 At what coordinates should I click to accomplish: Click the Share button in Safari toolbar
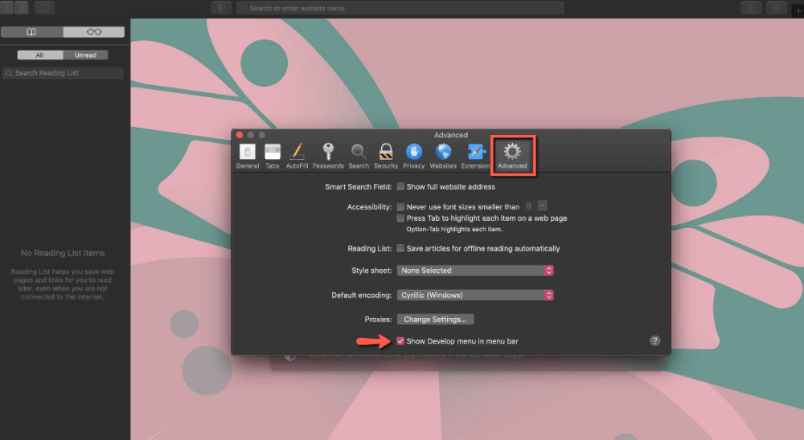tap(751, 8)
